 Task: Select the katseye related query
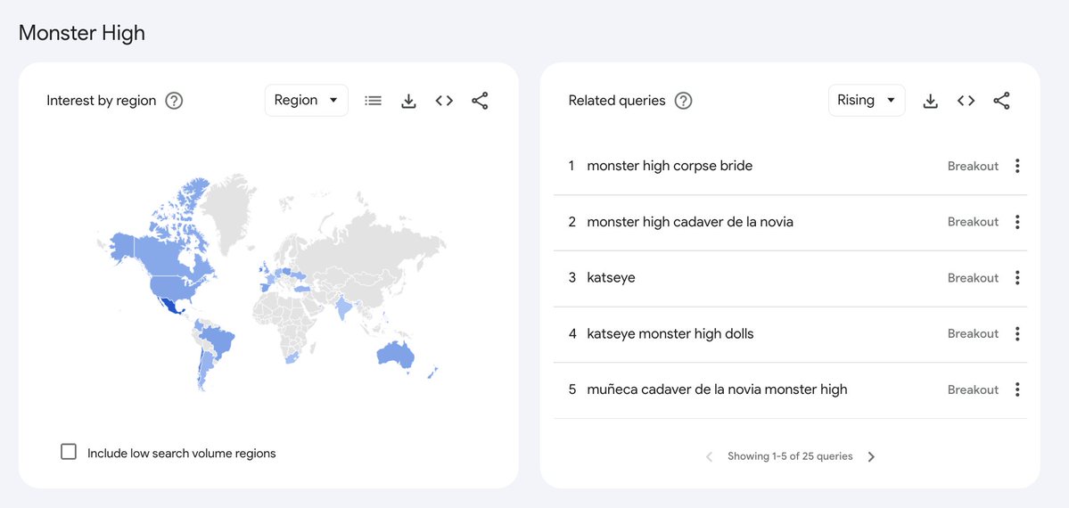pos(611,277)
